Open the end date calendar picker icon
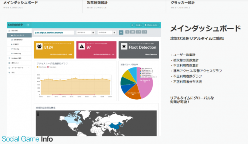The width and height of the screenshot is (248, 144). pyautogui.click(x=114, y=32)
